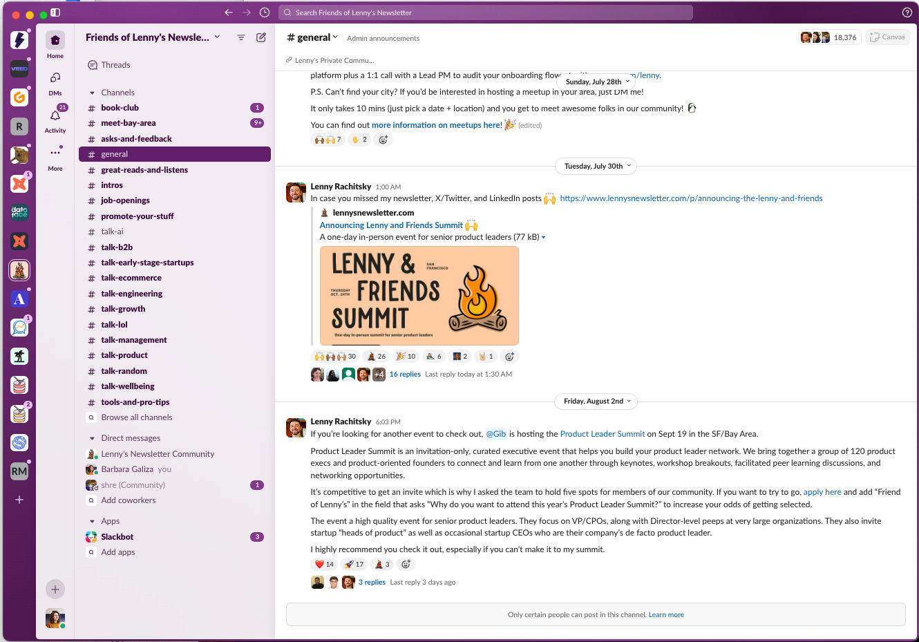The image size is (919, 642).
Task: Open the Slackbot app conversation
Action: pos(174,537)
